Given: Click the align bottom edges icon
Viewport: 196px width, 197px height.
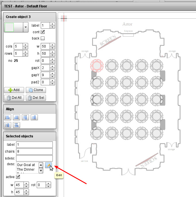Looking at the screenshot, I should [x=34, y=117].
